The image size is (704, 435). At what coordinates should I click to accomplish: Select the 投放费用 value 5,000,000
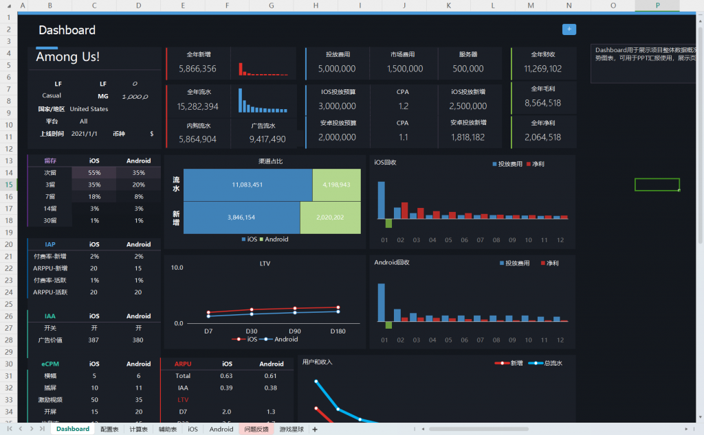[x=337, y=69]
